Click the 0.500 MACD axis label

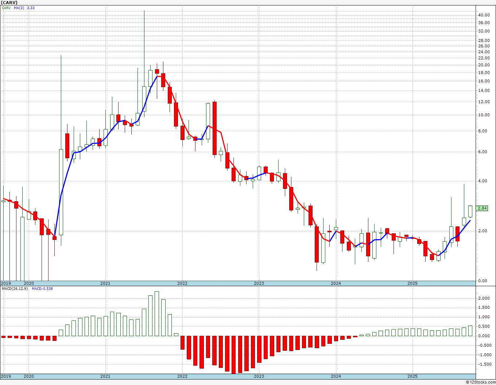point(484,327)
